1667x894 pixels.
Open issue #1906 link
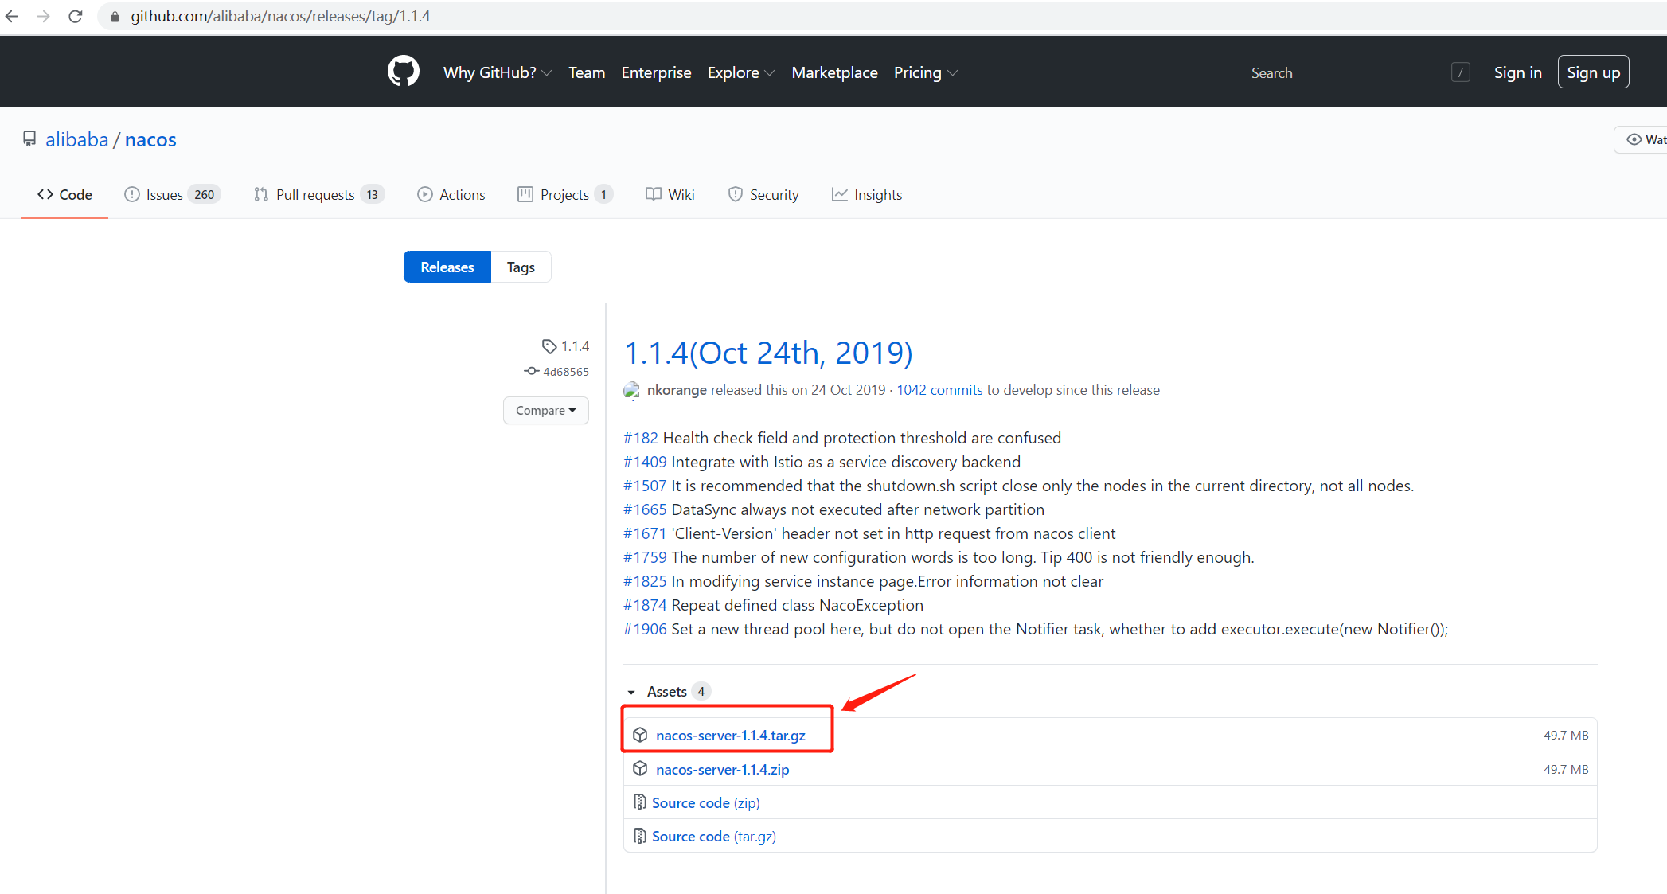[x=645, y=629]
